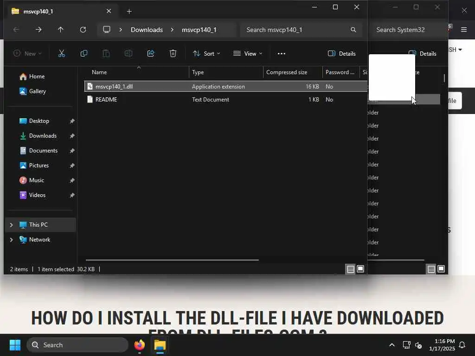The image size is (475, 356).
Task: Select the README text document
Action: 226,100
